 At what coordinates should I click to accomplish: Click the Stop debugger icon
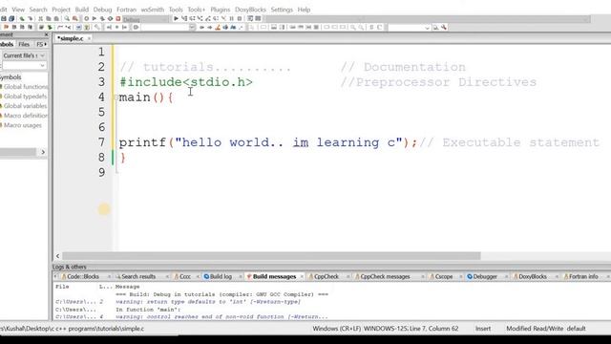pyautogui.click(x=240, y=18)
